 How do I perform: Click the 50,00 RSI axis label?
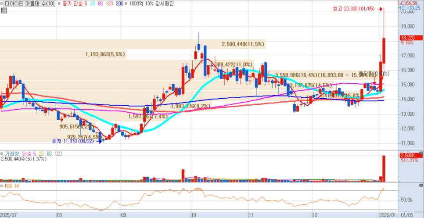tap(406, 200)
